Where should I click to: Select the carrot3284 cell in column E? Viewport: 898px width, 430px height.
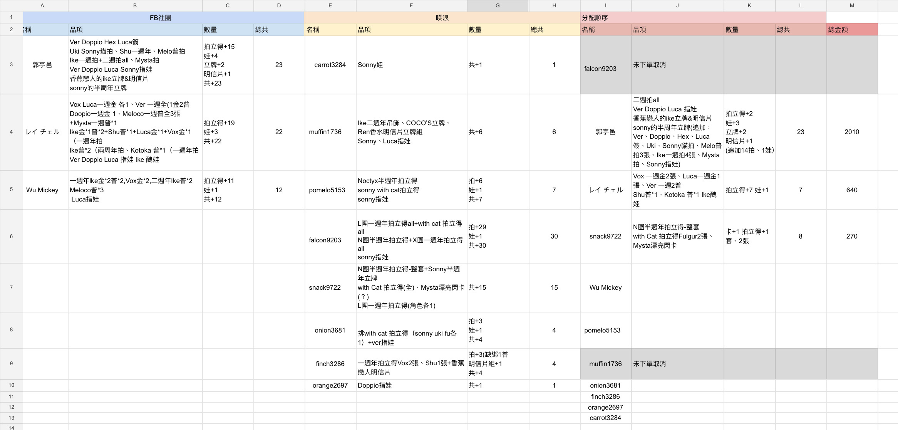pyautogui.click(x=330, y=65)
